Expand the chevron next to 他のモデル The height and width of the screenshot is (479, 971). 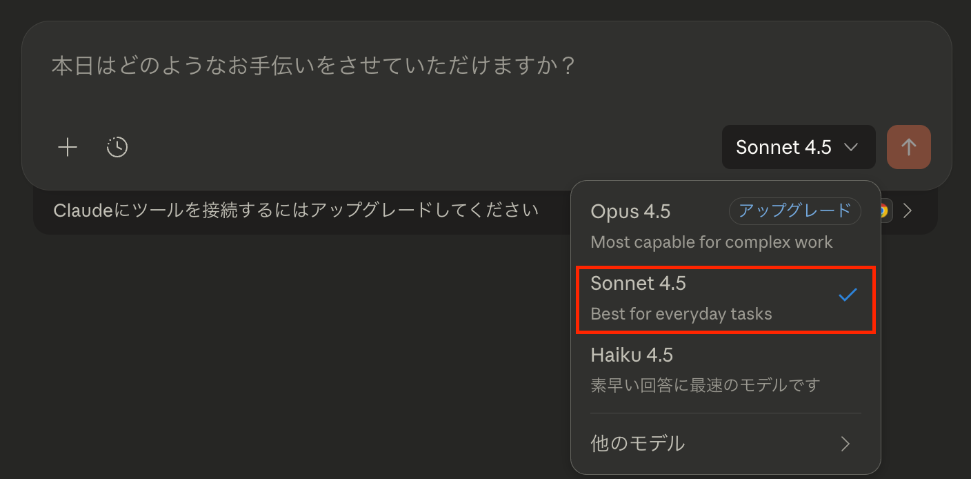tap(845, 444)
